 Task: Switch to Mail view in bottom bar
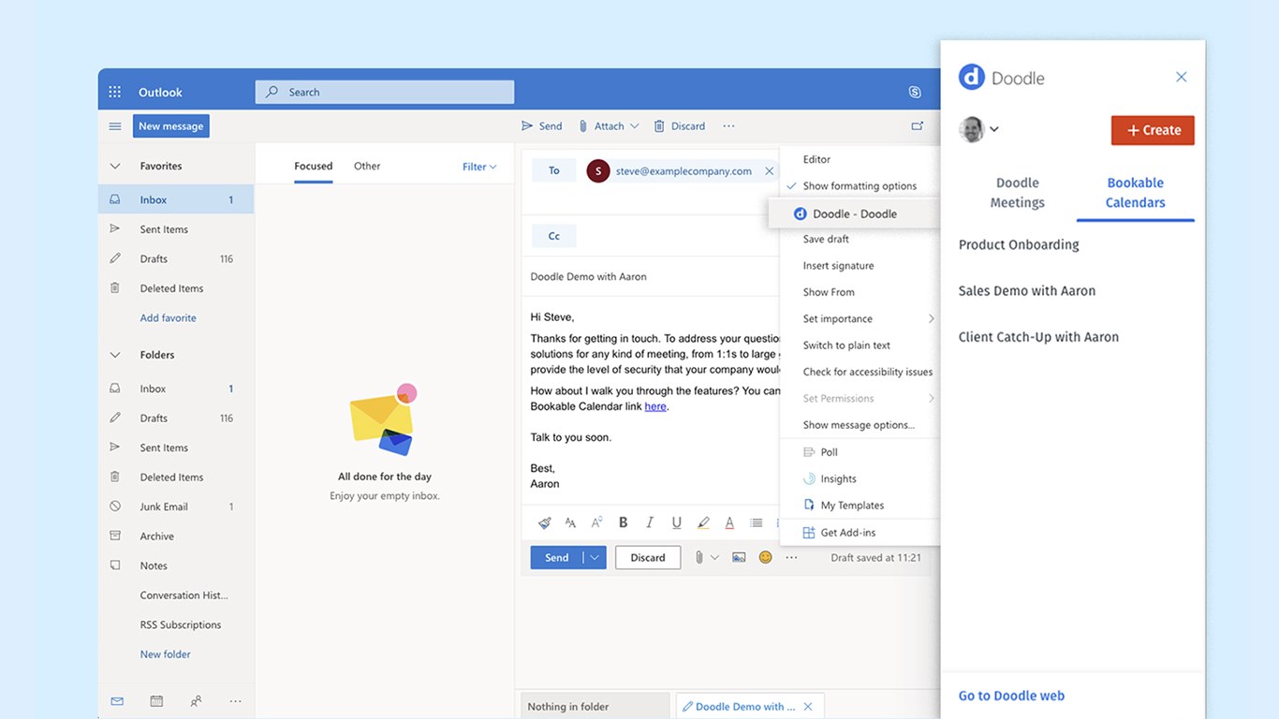pos(117,701)
